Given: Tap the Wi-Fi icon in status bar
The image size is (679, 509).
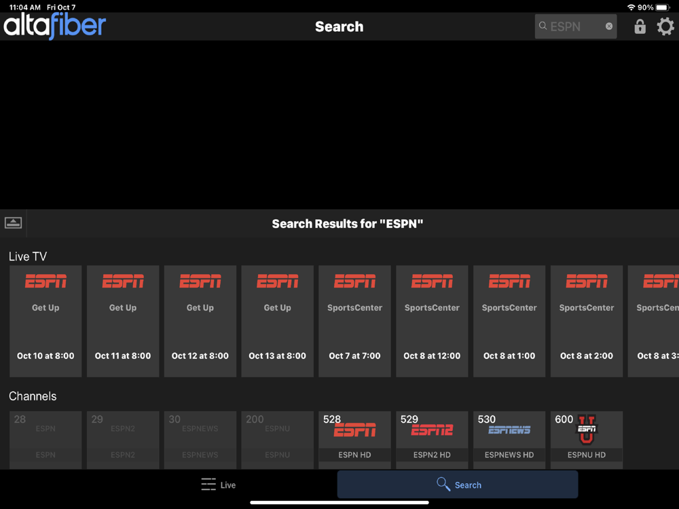Looking at the screenshot, I should 631,7.
